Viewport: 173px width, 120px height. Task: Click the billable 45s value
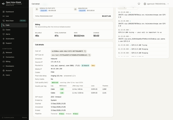[37, 36]
